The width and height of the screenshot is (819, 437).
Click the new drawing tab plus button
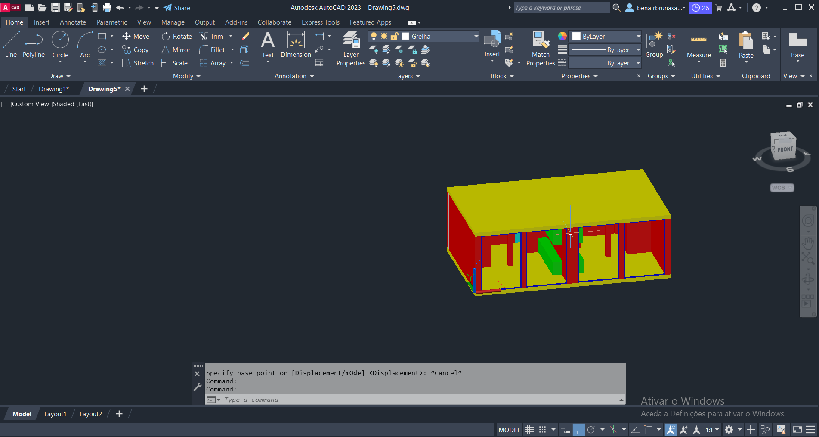click(144, 89)
